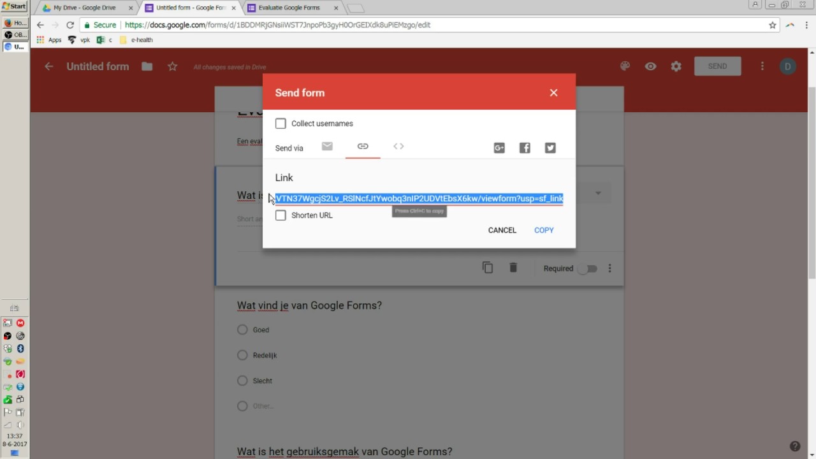Screen dimensions: 816x459
Task: Open form settings gear
Action: pyautogui.click(x=676, y=66)
